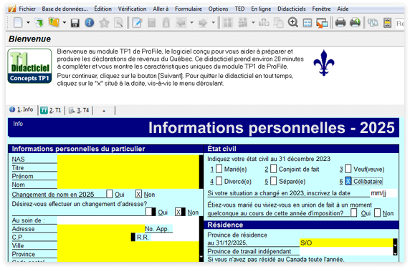This screenshot has width=410, height=269.
Task: Check the Veuf(veuve) checkbox
Action: tap(348, 169)
